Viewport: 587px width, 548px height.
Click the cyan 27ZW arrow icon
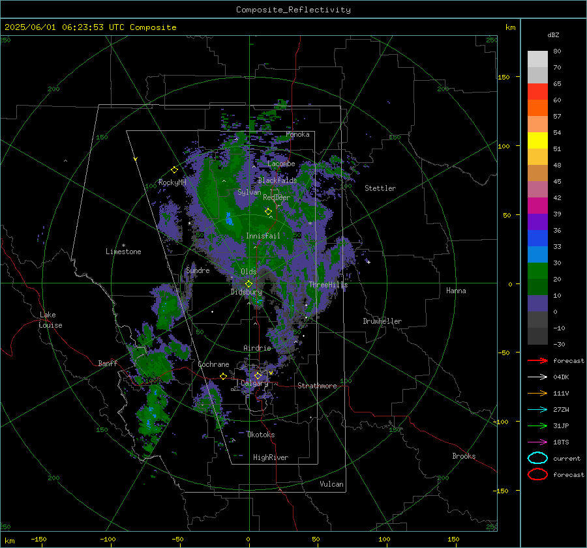coord(537,410)
